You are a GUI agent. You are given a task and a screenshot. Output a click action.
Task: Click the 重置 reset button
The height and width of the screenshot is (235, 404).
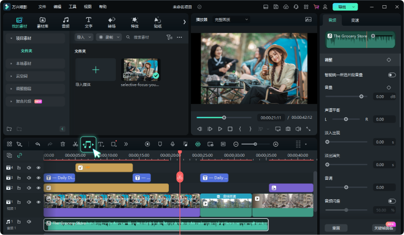336,228
